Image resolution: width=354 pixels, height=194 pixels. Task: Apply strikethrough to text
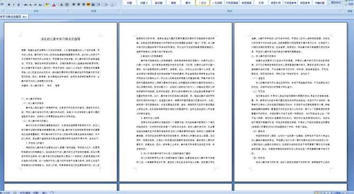coord(26,5)
